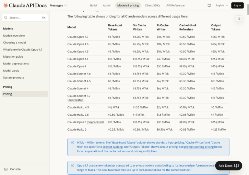Open the Client SDKs tab
The image size is (249, 175).
tap(152, 6)
